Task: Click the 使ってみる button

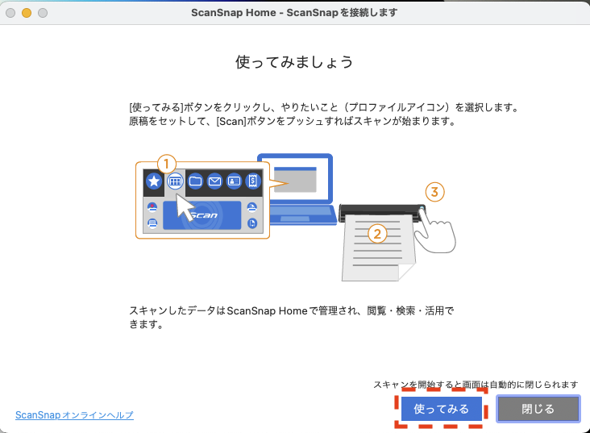Action: [442, 409]
